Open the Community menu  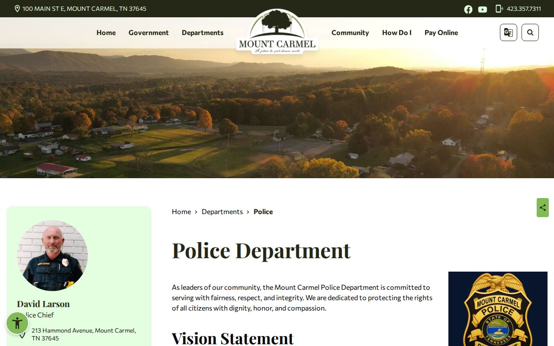350,32
